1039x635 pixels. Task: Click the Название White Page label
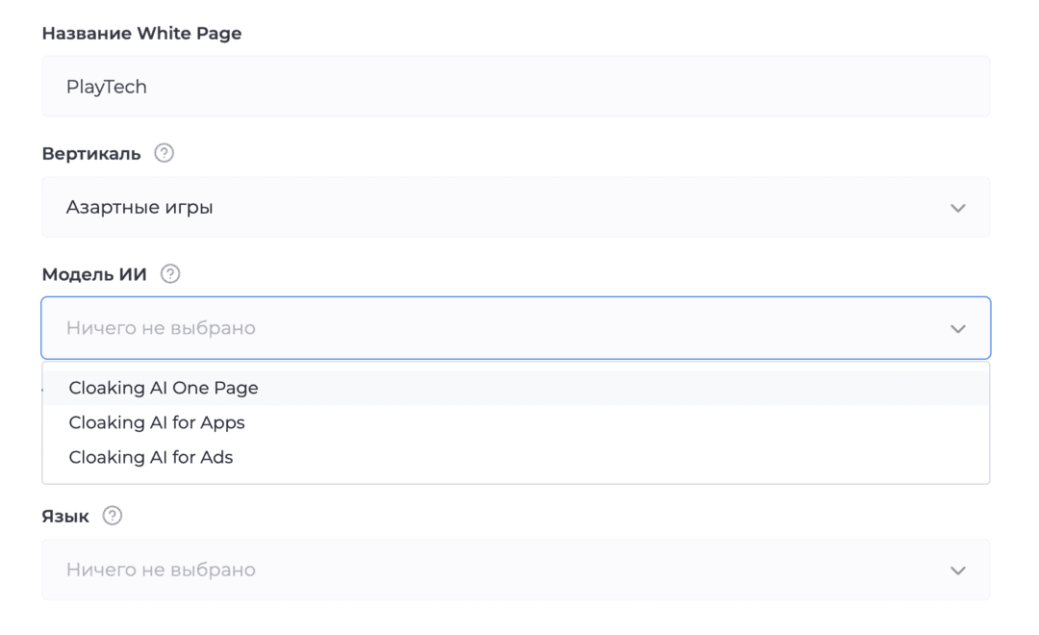pos(141,33)
